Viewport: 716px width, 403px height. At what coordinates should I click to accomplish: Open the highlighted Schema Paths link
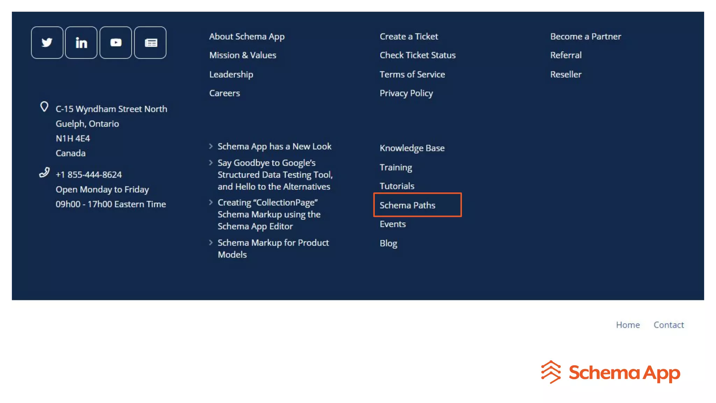click(x=407, y=205)
